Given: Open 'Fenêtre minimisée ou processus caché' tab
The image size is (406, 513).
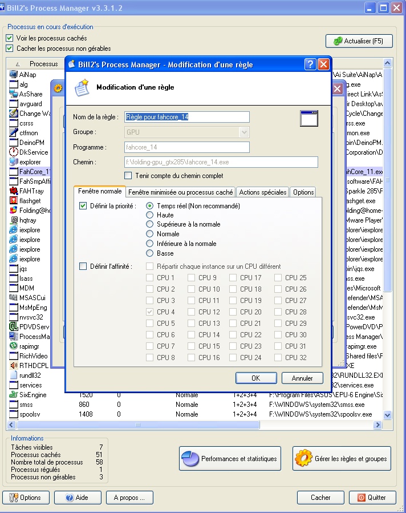Looking at the screenshot, I should [180, 192].
